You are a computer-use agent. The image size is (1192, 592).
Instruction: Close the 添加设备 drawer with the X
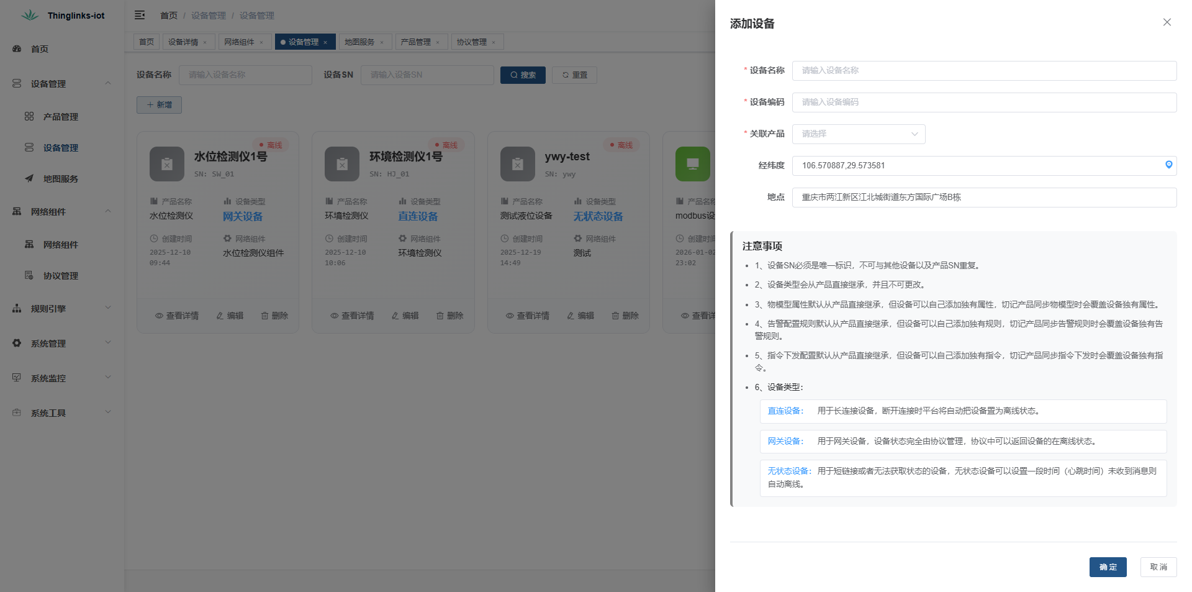pyautogui.click(x=1167, y=22)
